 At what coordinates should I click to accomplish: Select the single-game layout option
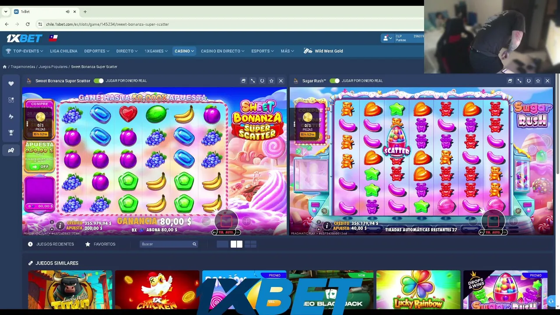(222, 244)
